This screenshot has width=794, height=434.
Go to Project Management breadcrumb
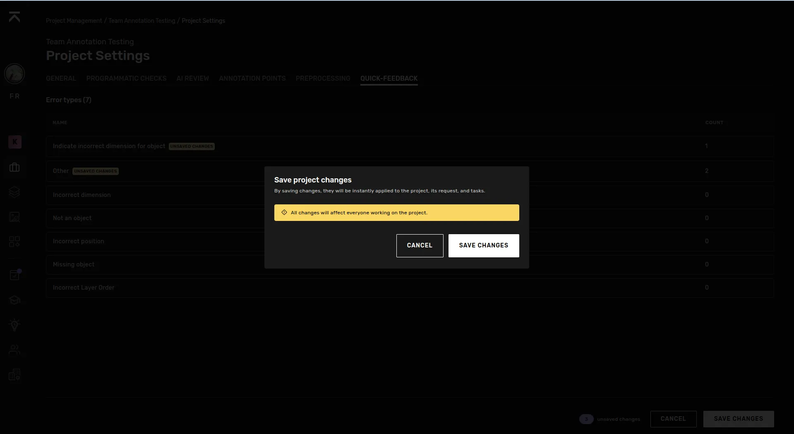74,21
